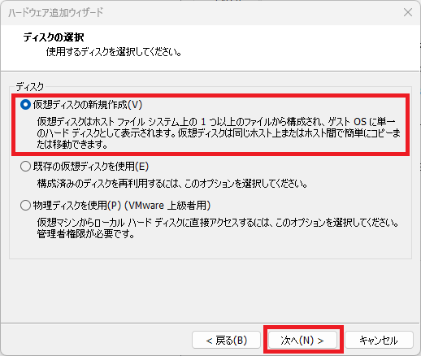
Task: Click the ディスクの選択 heading text
Action: coord(54,37)
